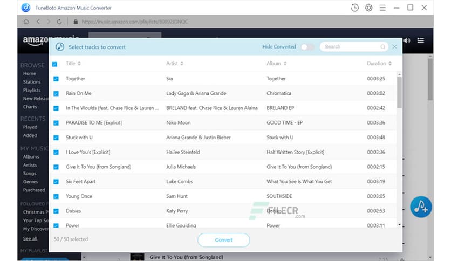The width and height of the screenshot is (451, 261).
Task: Click the forward navigation arrow
Action: click(49, 22)
